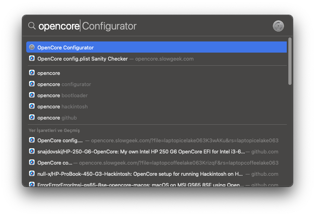315x216 pixels.
Task: Click the Safari icon next to opencore github
Action: click(x=32, y=118)
